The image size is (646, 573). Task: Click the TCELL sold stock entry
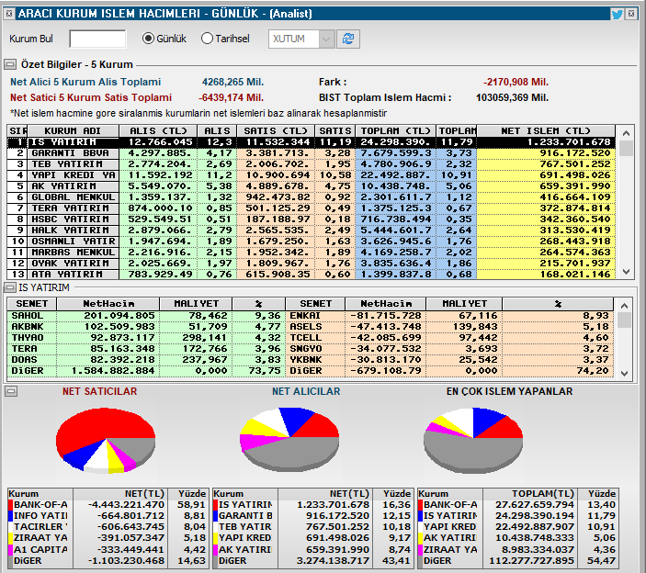click(450, 338)
